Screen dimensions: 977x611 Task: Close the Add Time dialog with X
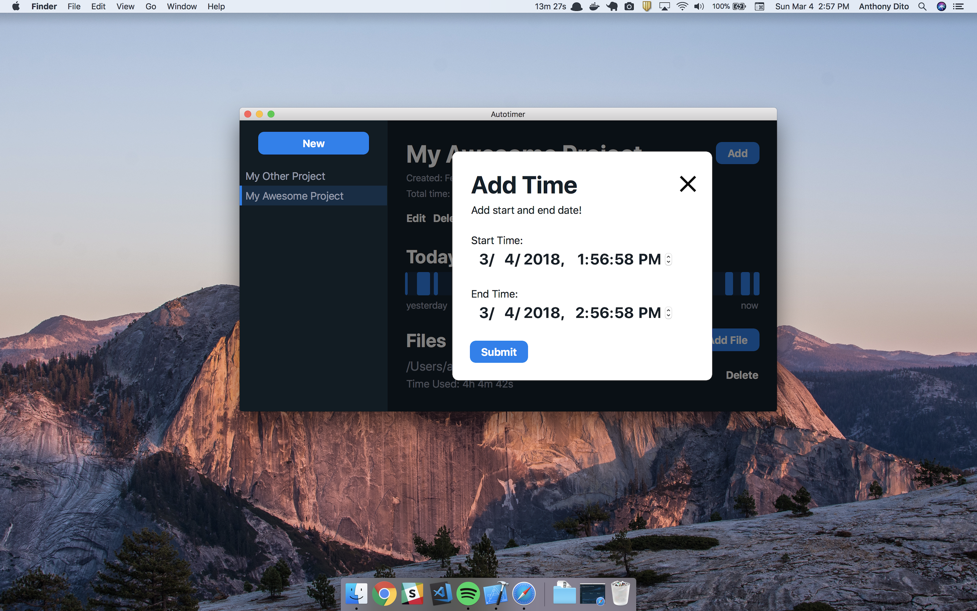click(688, 184)
